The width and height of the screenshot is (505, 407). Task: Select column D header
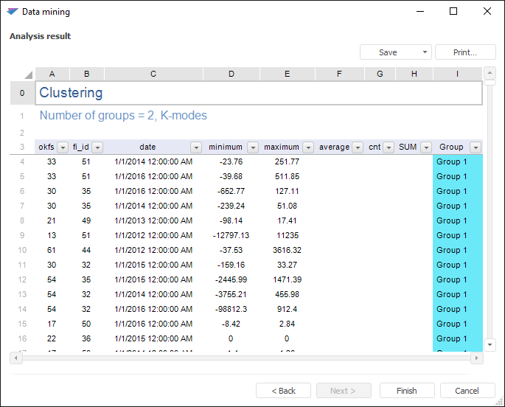pos(231,74)
